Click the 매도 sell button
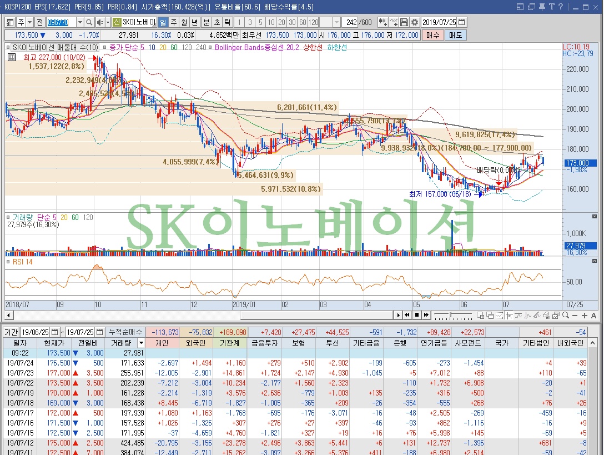Image resolution: width=604 pixels, height=455 pixels. 455,35
